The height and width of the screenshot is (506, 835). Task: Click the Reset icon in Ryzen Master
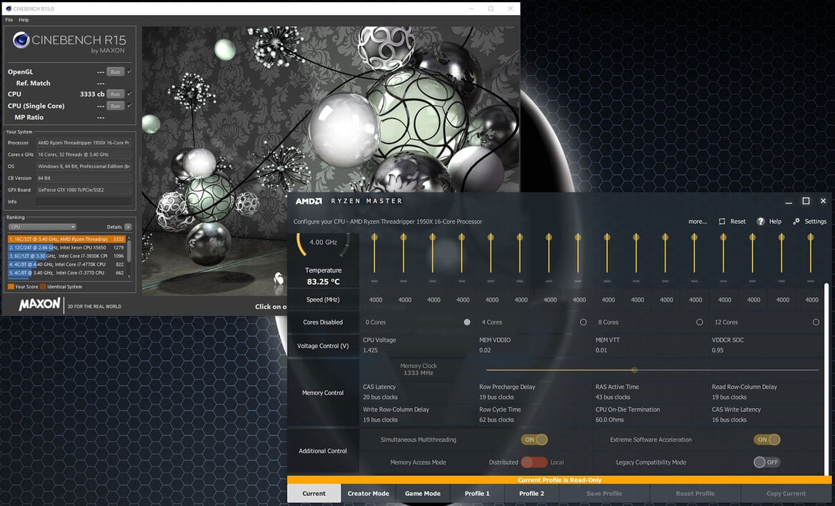click(721, 221)
